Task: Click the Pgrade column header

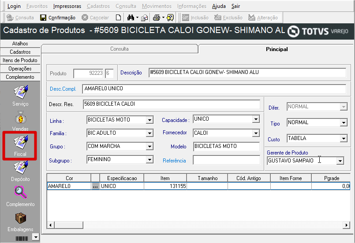Action: pyautogui.click(x=331, y=178)
